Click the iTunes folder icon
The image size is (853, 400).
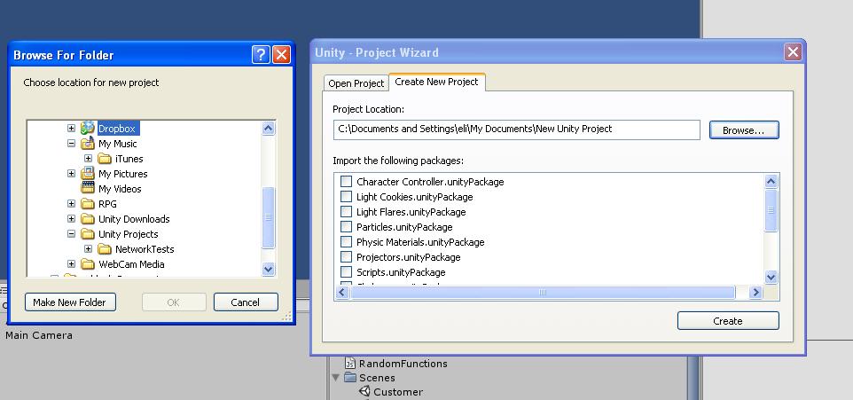[105, 159]
